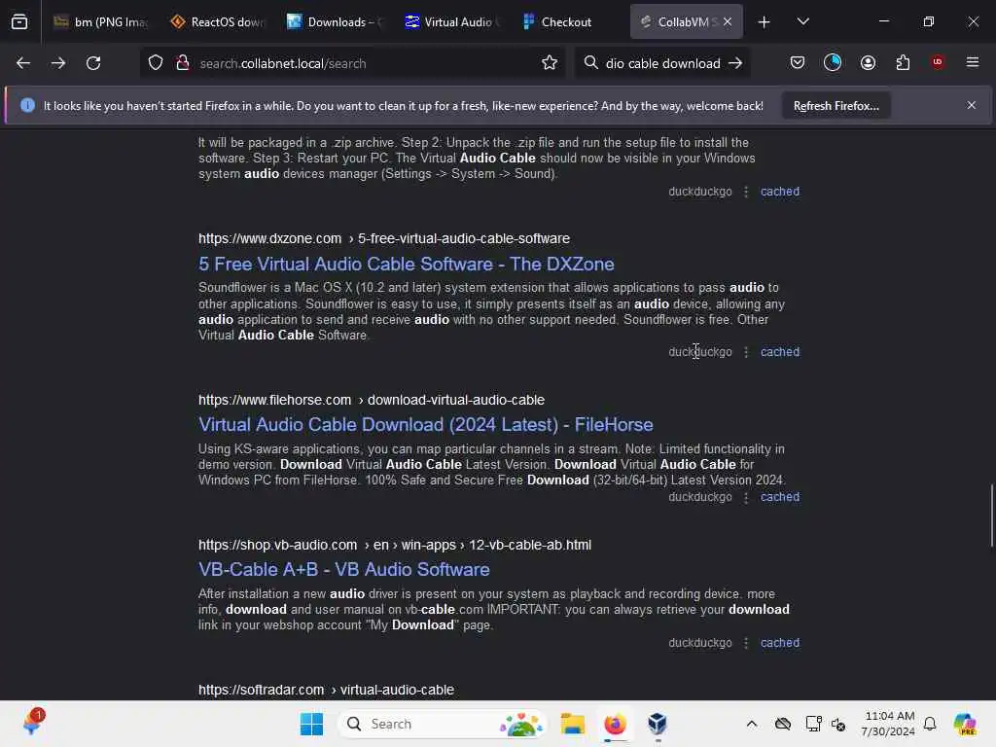Screen dimensions: 996x747
Task: Expand options dots beside FileHorse's duckduckgo label
Action: [x=746, y=497]
